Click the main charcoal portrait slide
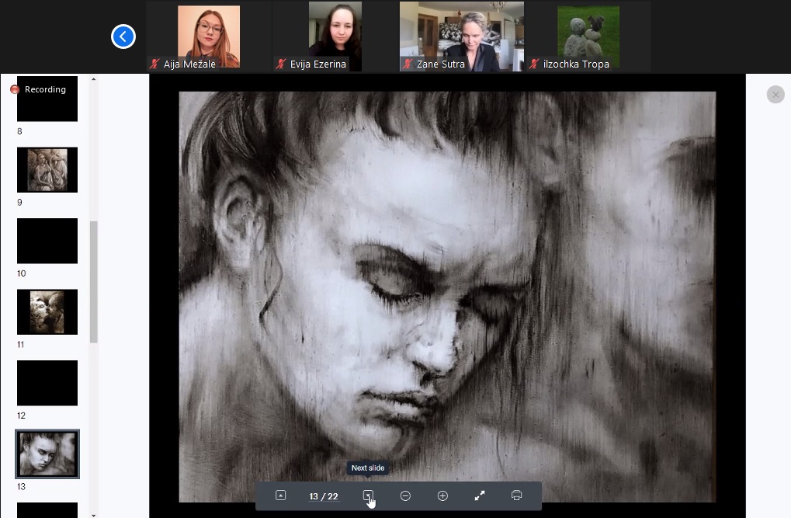Viewport: 791px width, 518px height. click(447, 297)
